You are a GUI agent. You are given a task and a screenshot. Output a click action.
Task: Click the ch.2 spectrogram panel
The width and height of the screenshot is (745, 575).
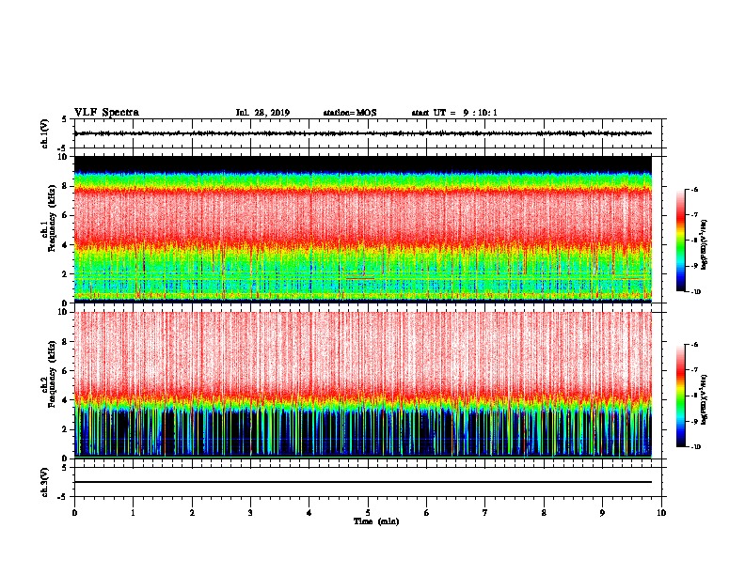pos(363,385)
